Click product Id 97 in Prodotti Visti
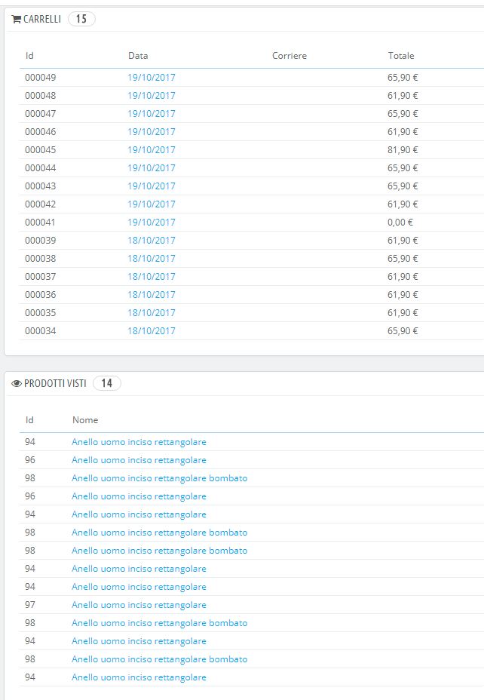484x700 pixels. click(30, 606)
